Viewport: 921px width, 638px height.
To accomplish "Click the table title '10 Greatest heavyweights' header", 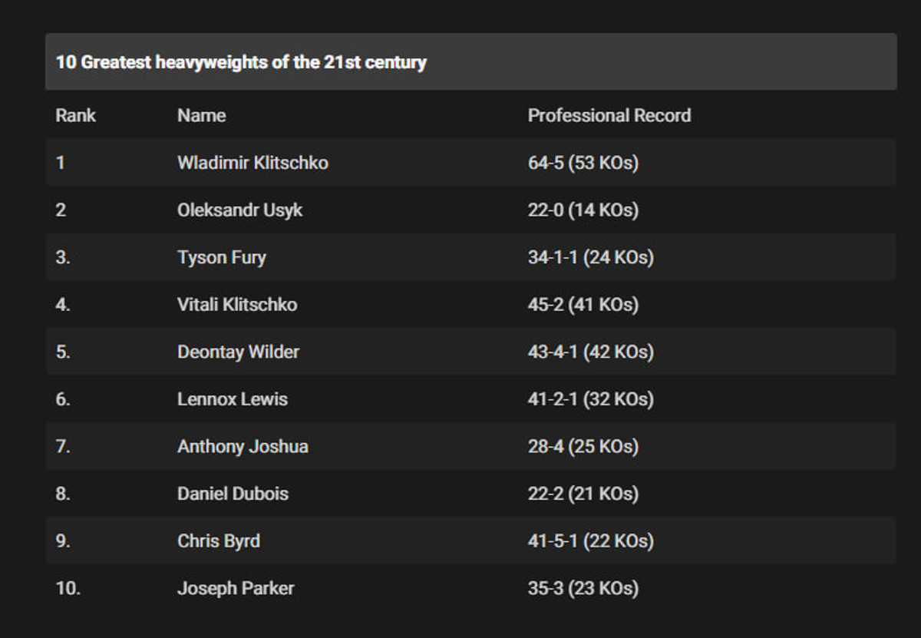I will [241, 62].
